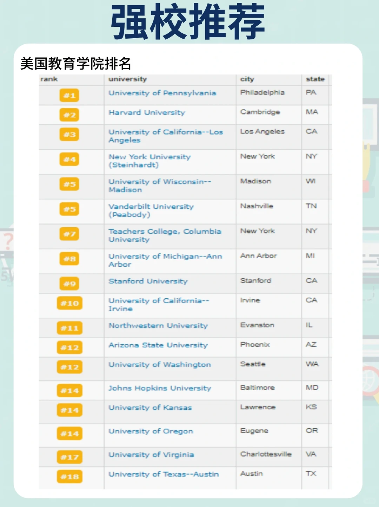This screenshot has height=507, width=379.
Task: Click the #7 rank badge
Action: (x=69, y=234)
